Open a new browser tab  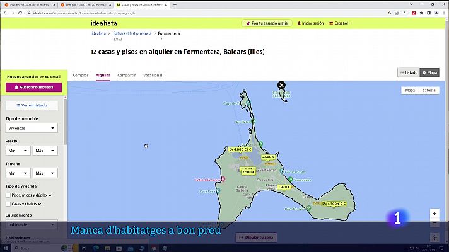click(x=175, y=5)
